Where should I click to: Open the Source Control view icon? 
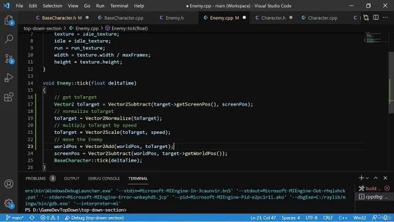[9, 59]
